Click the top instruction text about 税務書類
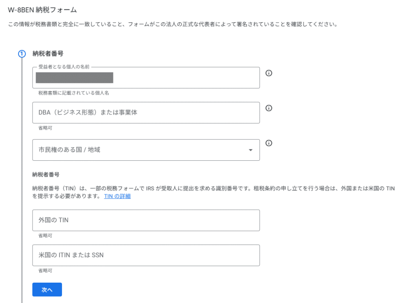The height and width of the screenshot is (303, 402). point(173,25)
